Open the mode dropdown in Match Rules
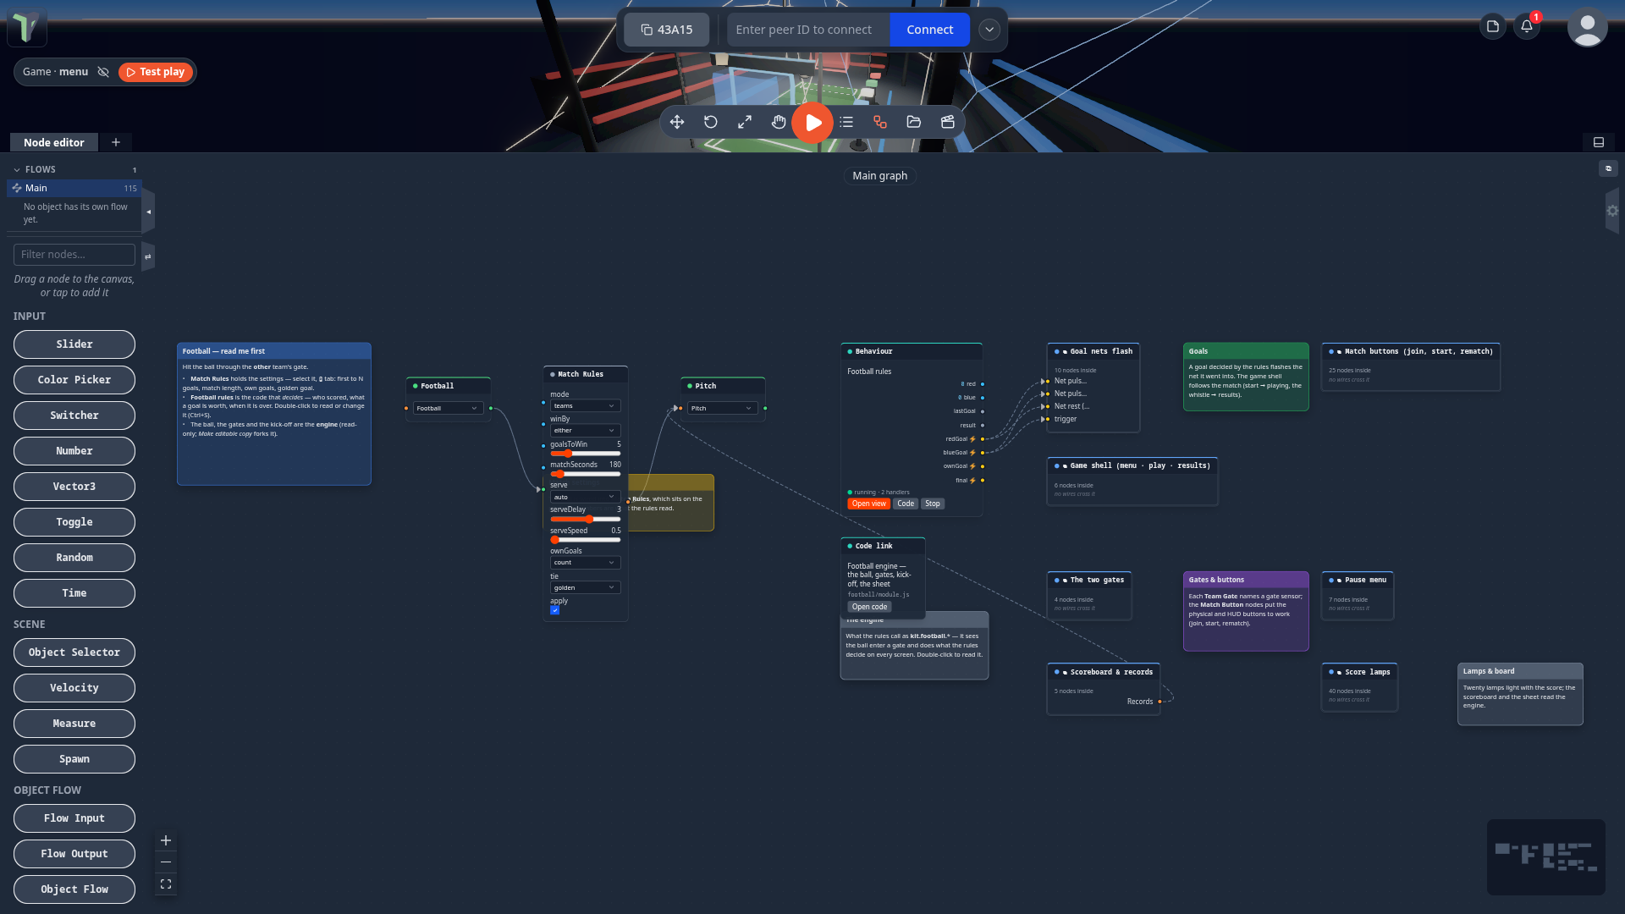 click(x=585, y=405)
